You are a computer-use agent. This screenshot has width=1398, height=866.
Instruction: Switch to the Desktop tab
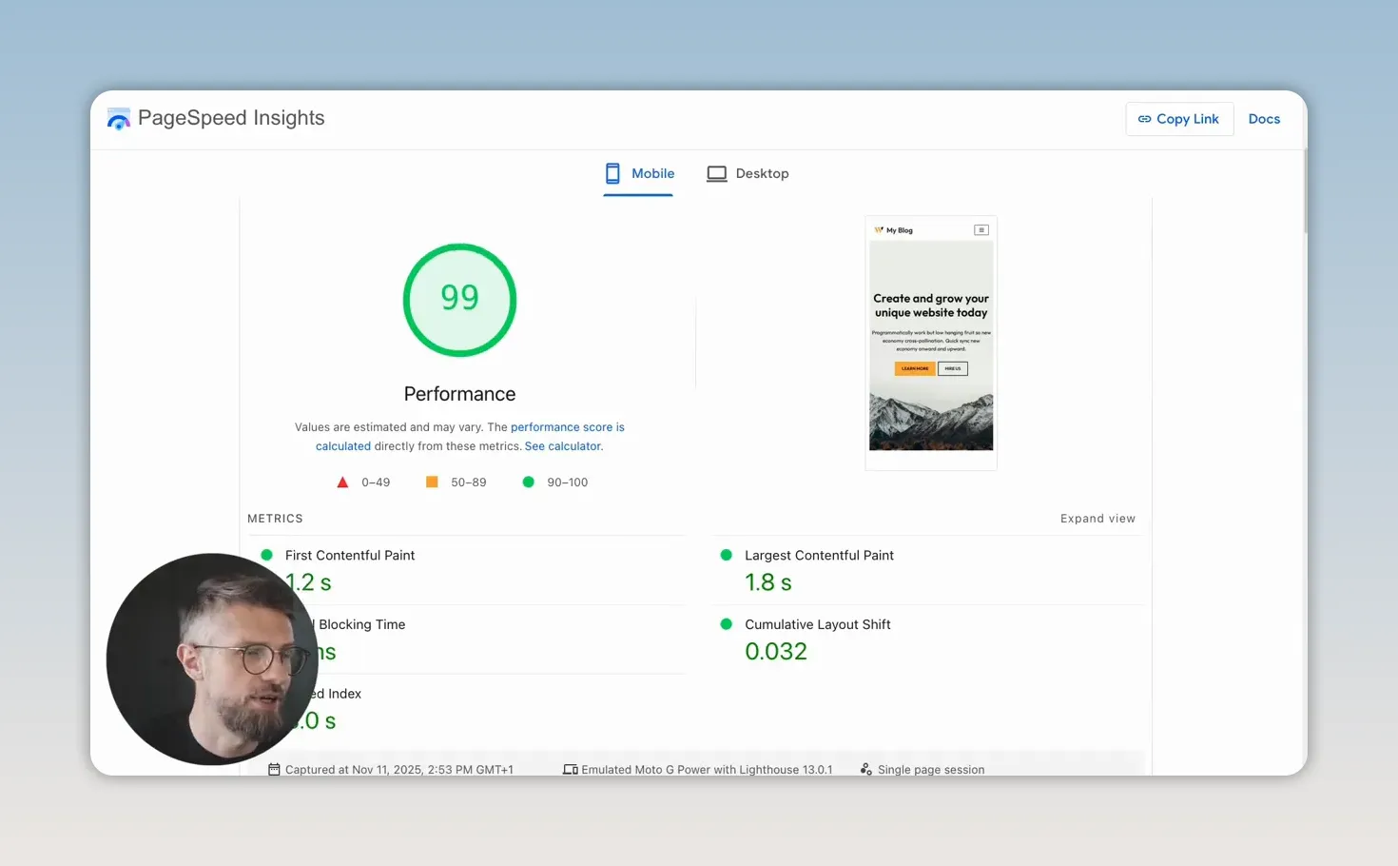[748, 173]
